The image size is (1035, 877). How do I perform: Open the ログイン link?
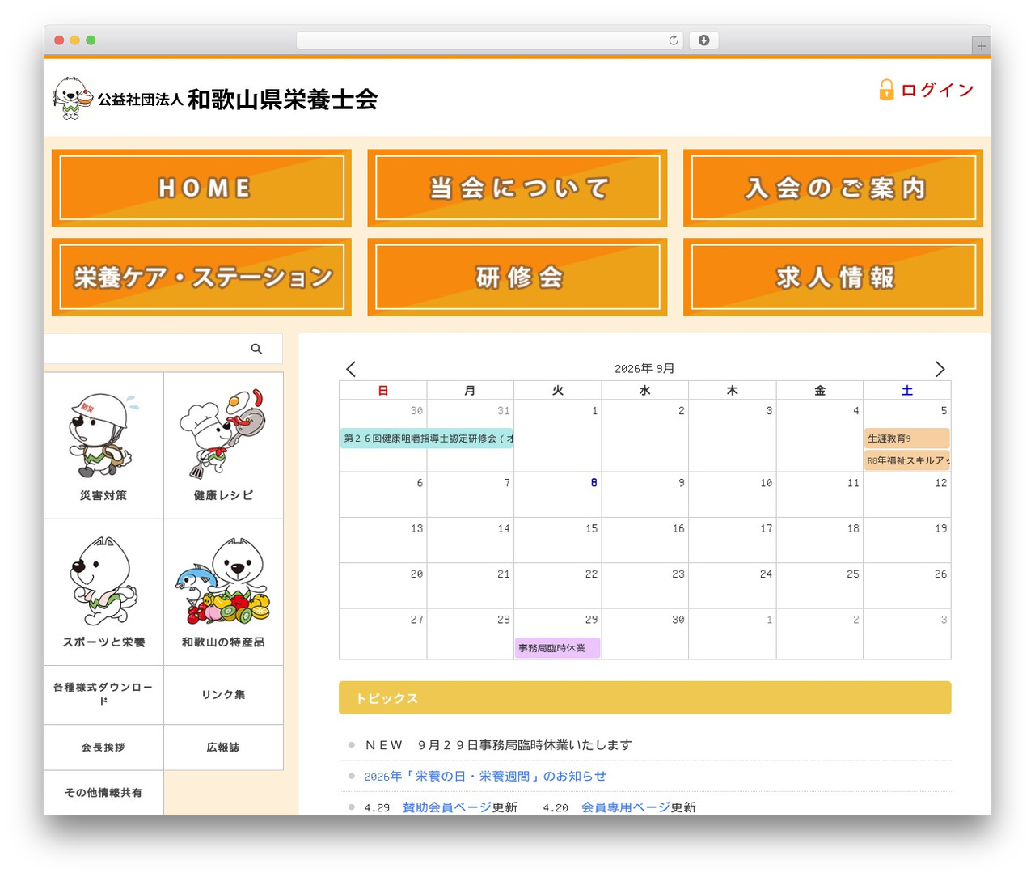click(x=937, y=90)
